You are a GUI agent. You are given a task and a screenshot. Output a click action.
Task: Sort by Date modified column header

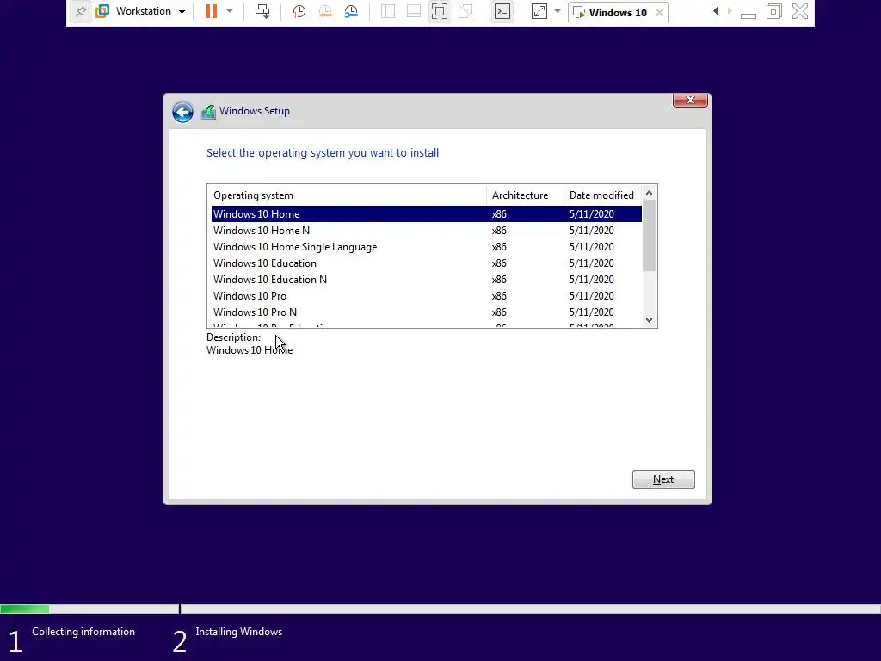(x=602, y=195)
